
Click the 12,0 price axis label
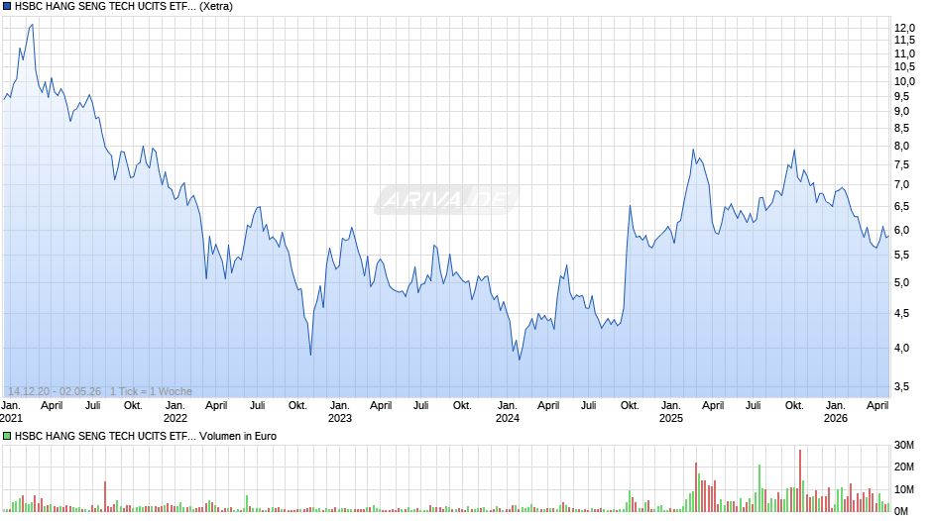click(904, 28)
